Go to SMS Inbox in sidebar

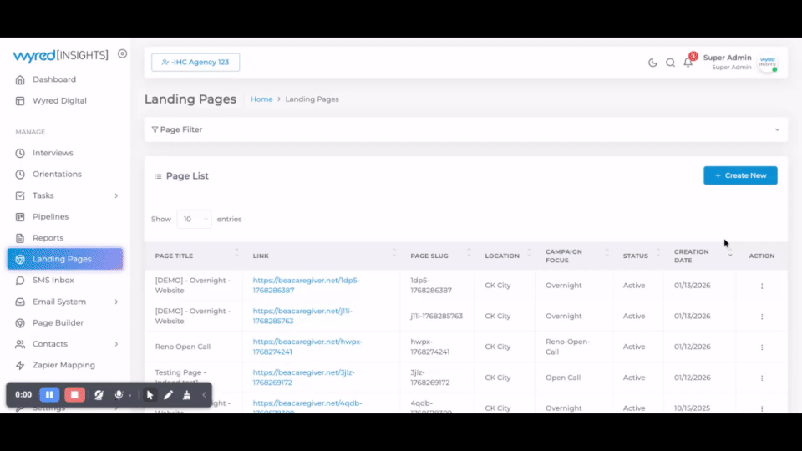click(53, 281)
